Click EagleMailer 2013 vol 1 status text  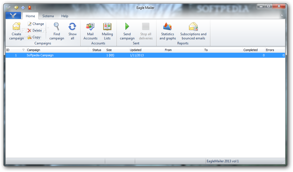223,161
